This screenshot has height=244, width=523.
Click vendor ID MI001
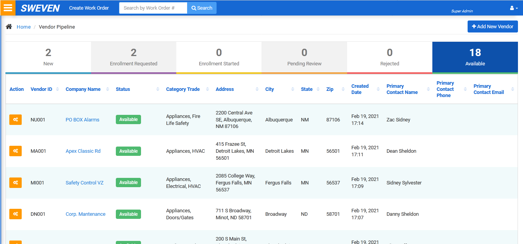tap(38, 183)
